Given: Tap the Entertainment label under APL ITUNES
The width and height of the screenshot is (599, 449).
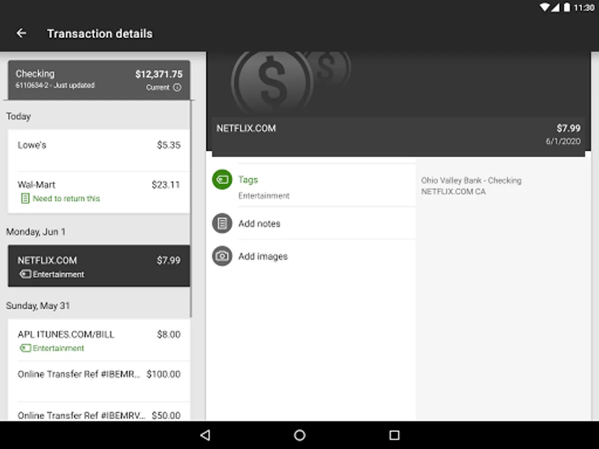Looking at the screenshot, I should coord(58,348).
